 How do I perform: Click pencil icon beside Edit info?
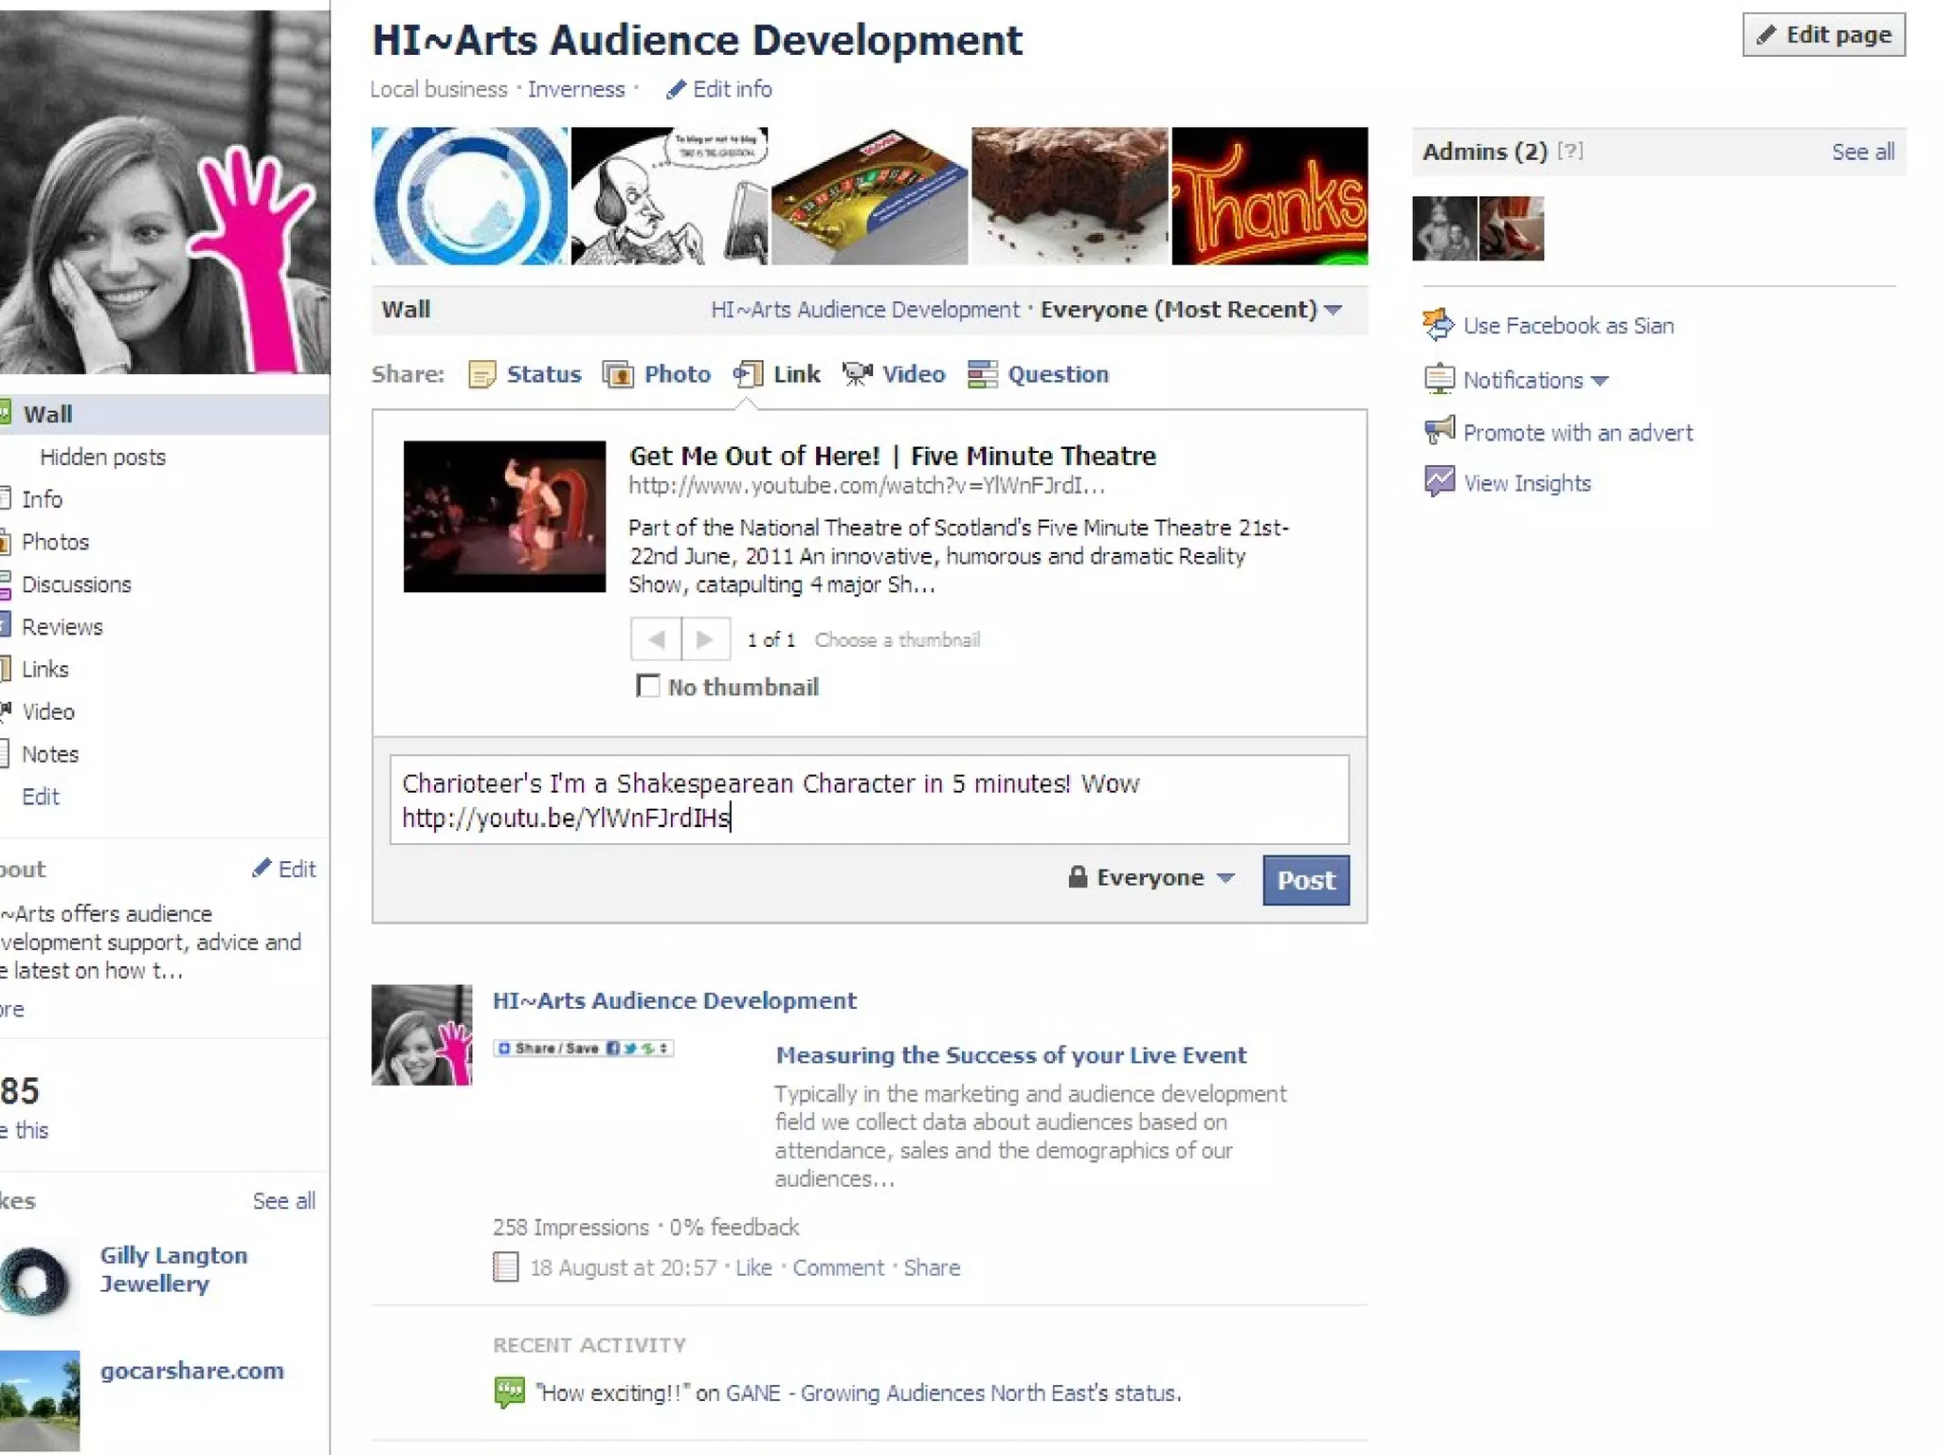[675, 90]
